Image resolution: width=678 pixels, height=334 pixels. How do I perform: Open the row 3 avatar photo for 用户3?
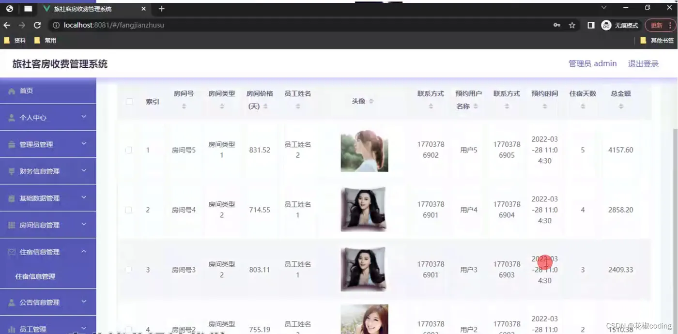(363, 269)
